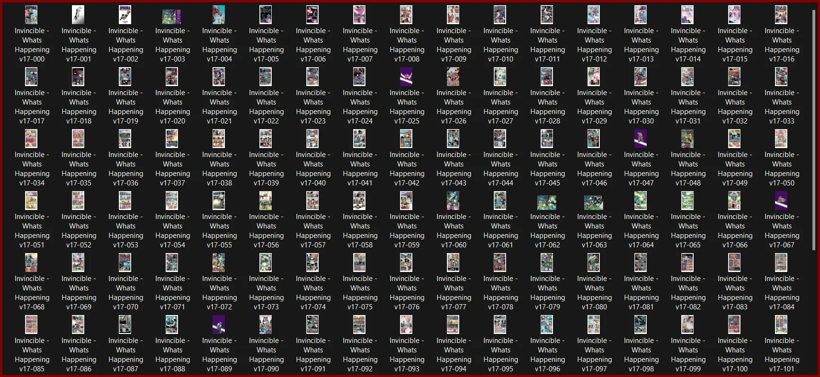
Task: Click file label ending v17-081
Action: tap(642, 293)
